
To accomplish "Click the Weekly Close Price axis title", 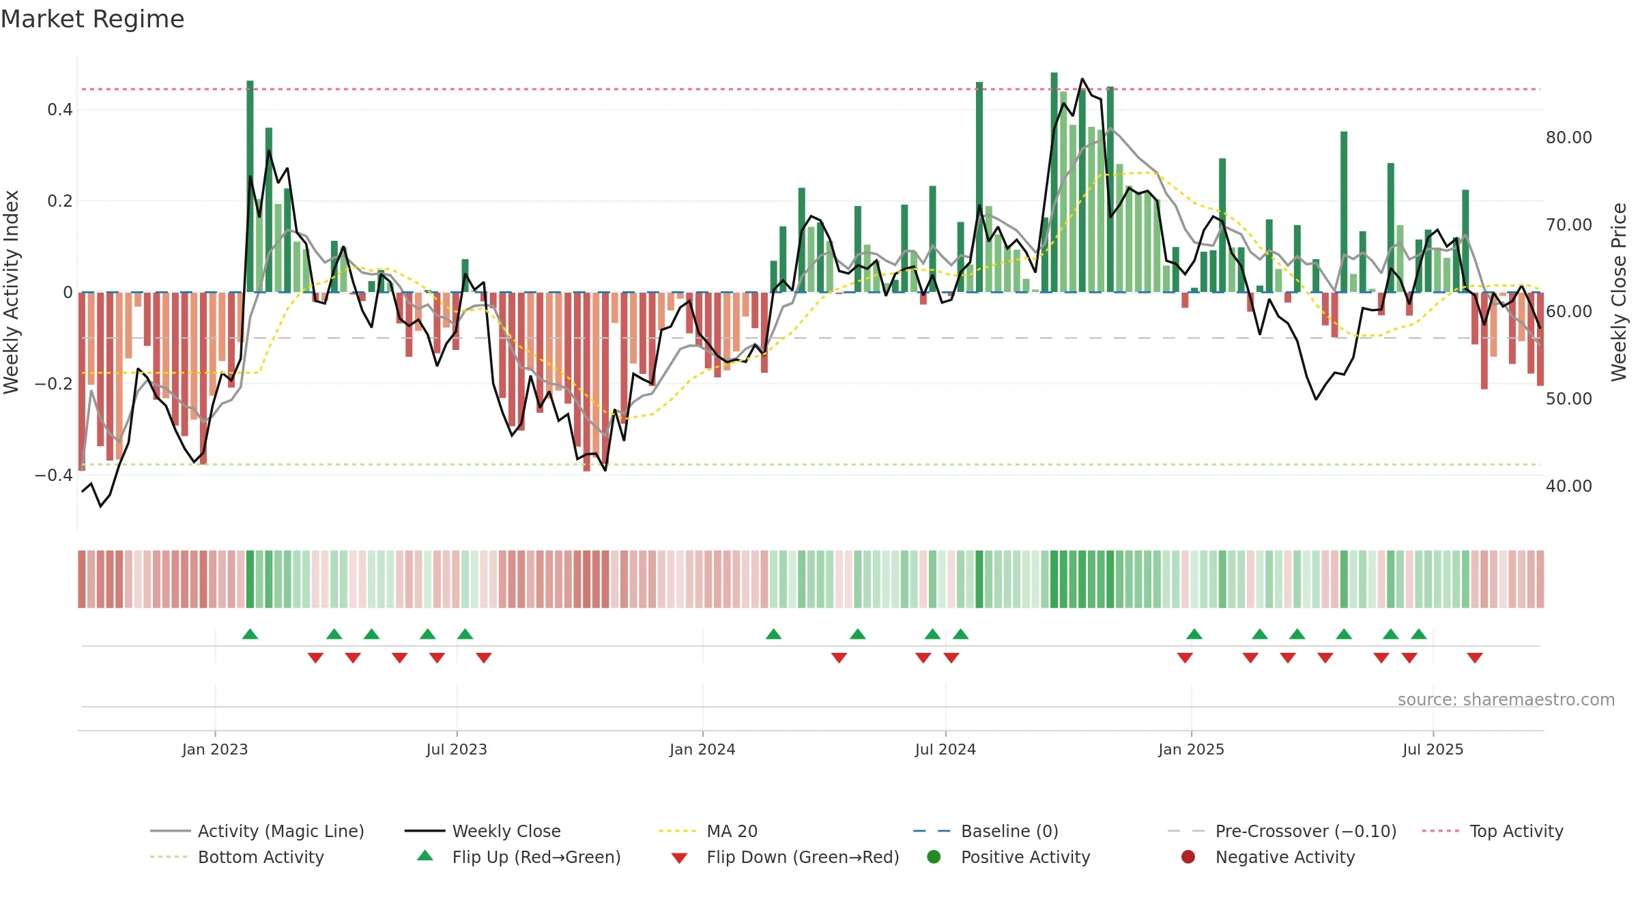I will [1619, 292].
